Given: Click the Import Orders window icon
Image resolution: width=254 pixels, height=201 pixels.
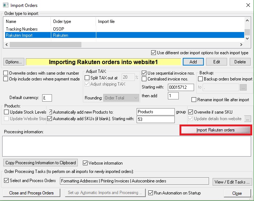Looking at the screenshot, I should [6, 5].
